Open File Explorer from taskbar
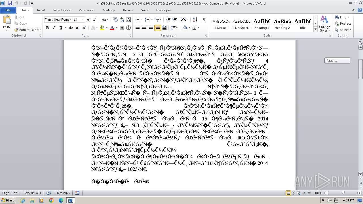 click(32, 200)
